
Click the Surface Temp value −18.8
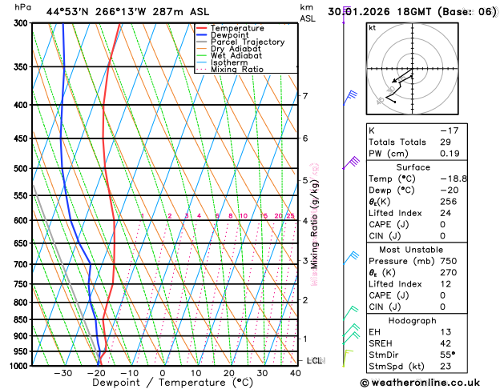[x=454, y=178]
